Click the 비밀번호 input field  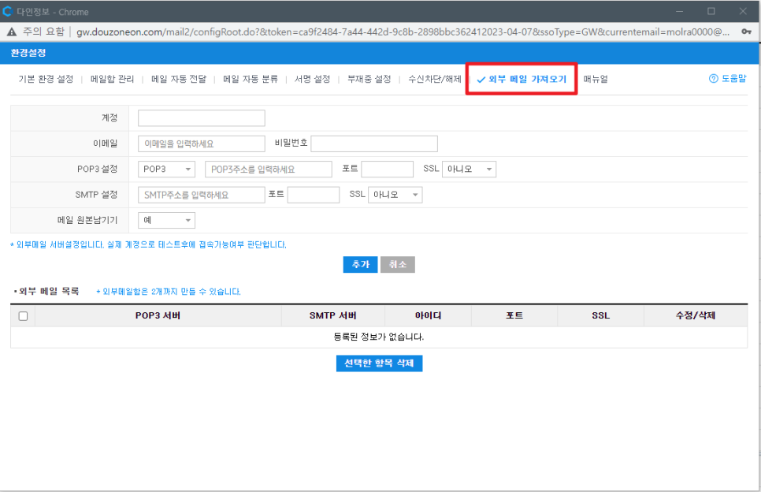pyautogui.click(x=374, y=143)
